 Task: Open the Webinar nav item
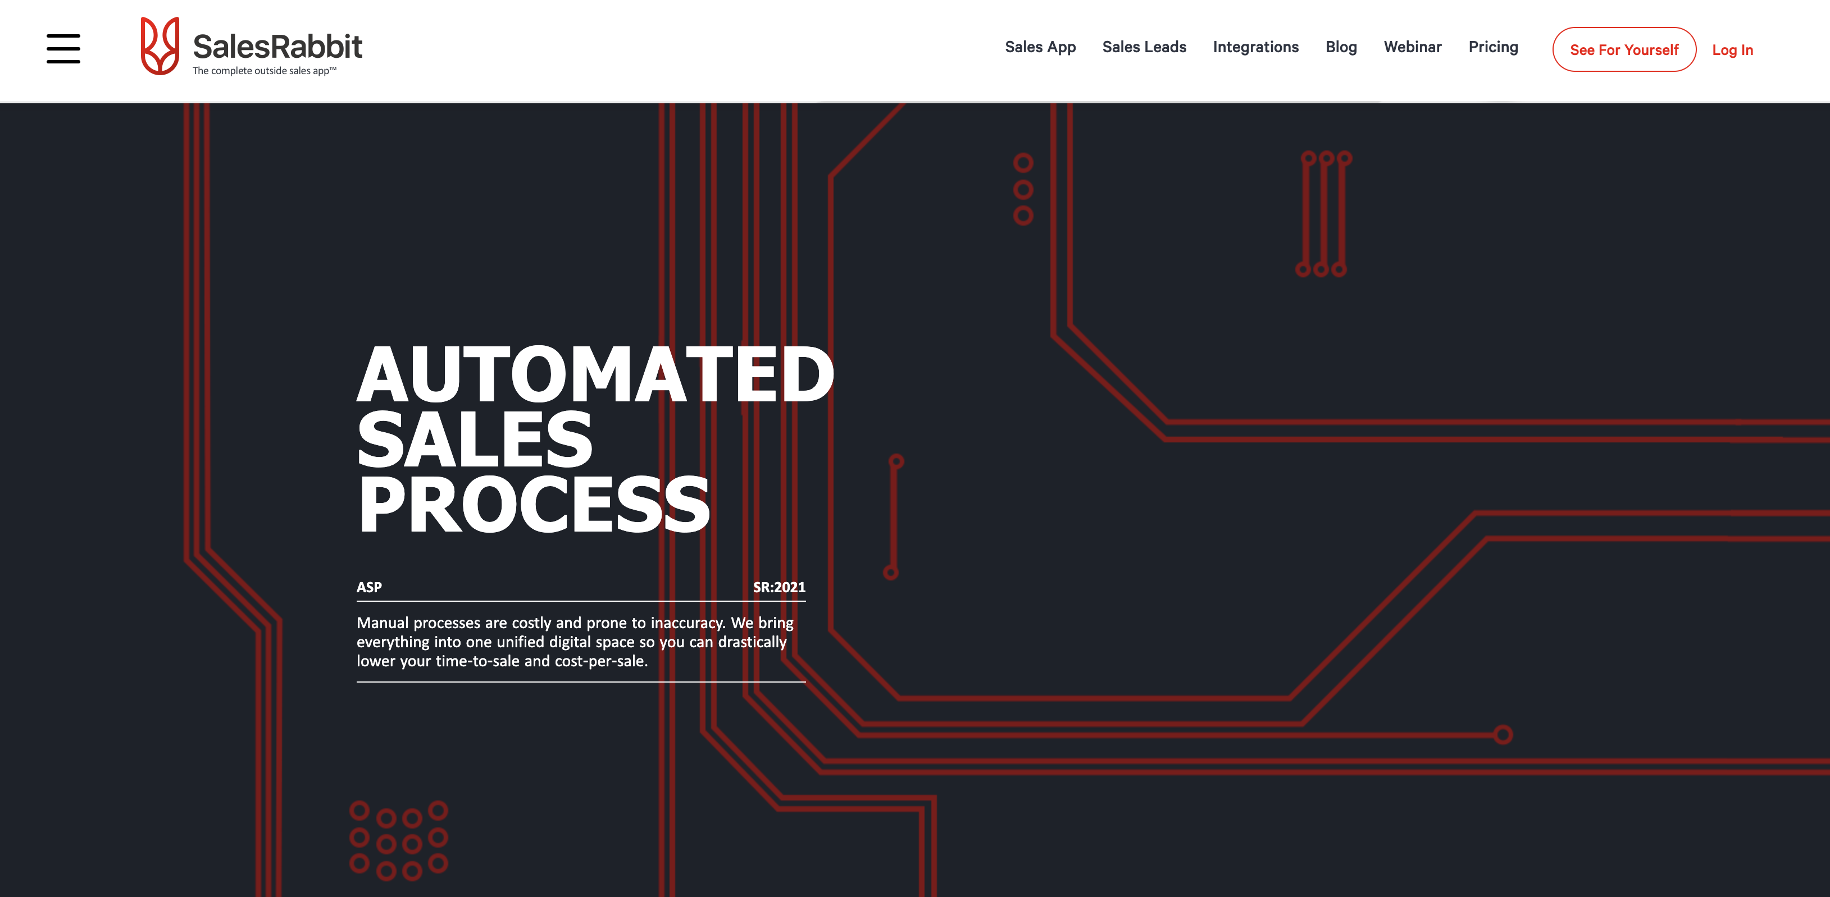[1412, 47]
